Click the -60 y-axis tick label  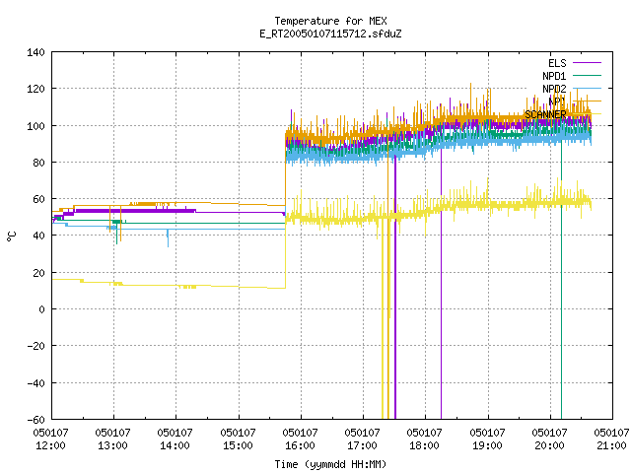(35, 420)
